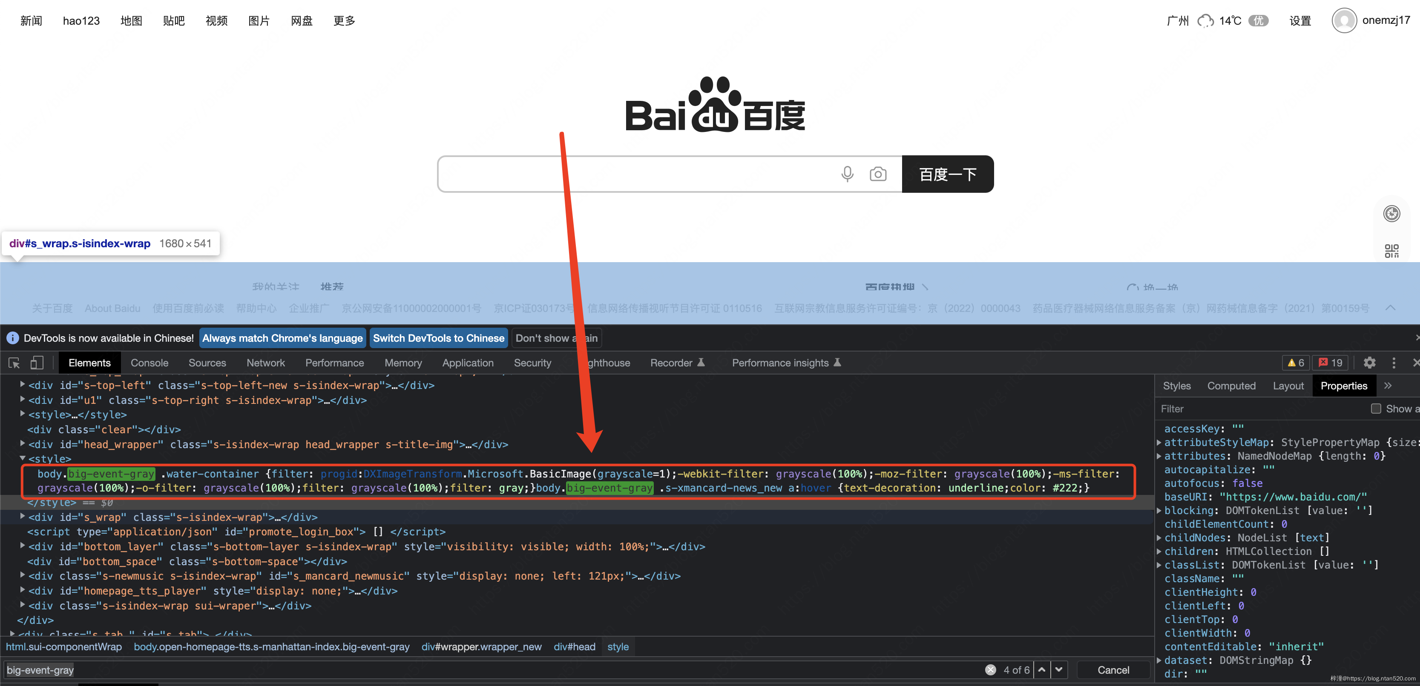Toggle the Show all checkbox in Properties
The image size is (1420, 686).
1376,409
